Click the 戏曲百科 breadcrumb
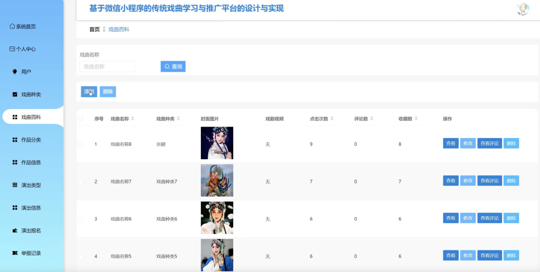540x272 pixels. tap(119, 30)
